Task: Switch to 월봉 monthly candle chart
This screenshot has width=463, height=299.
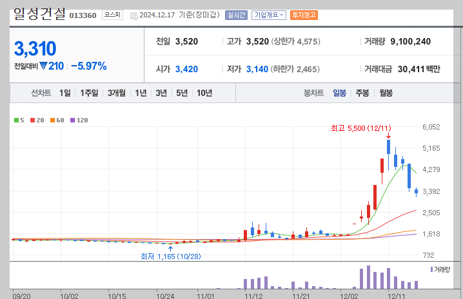Action: coord(386,93)
